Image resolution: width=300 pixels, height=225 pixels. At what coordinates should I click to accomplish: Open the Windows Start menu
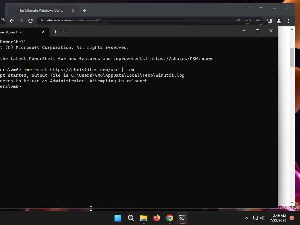click(x=118, y=218)
